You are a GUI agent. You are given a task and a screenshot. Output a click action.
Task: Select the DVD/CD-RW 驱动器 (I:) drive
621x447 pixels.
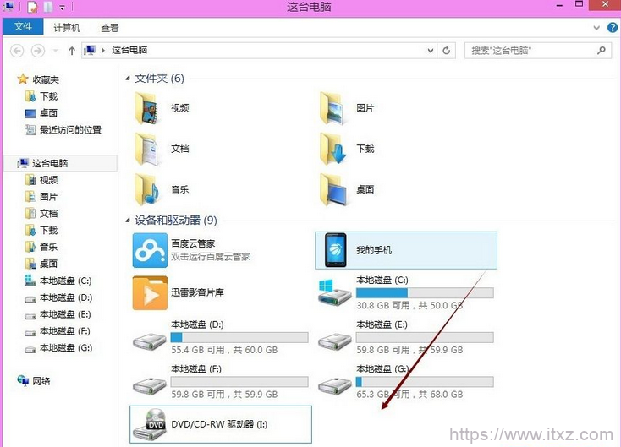(x=221, y=424)
